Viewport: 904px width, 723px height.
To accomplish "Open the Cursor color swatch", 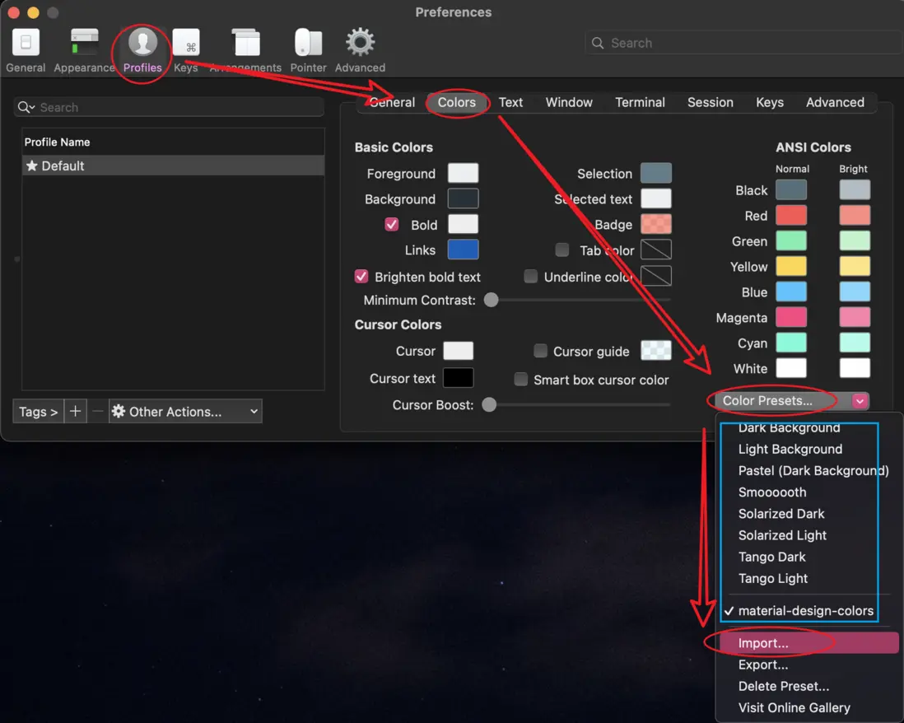I will [x=459, y=351].
